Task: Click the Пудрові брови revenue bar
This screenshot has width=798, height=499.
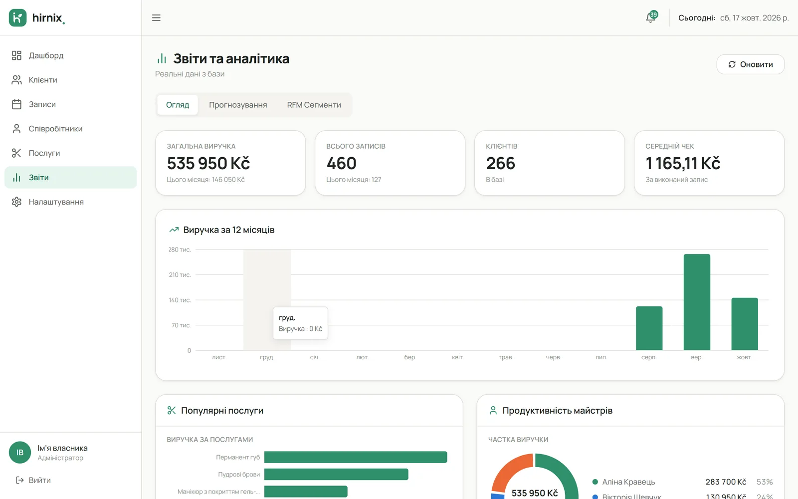Action: pyautogui.click(x=336, y=475)
